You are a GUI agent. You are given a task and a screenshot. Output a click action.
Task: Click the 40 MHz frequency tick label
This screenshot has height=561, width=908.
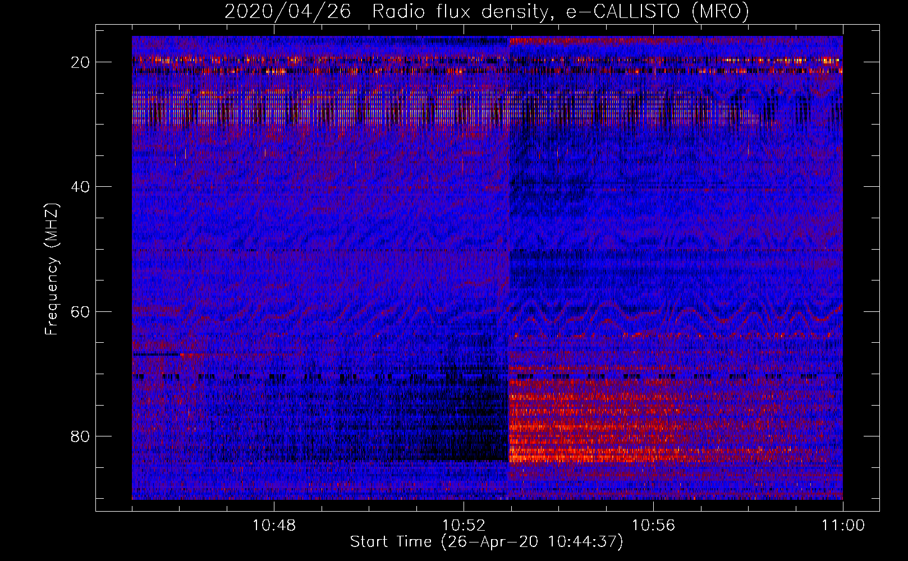point(81,187)
